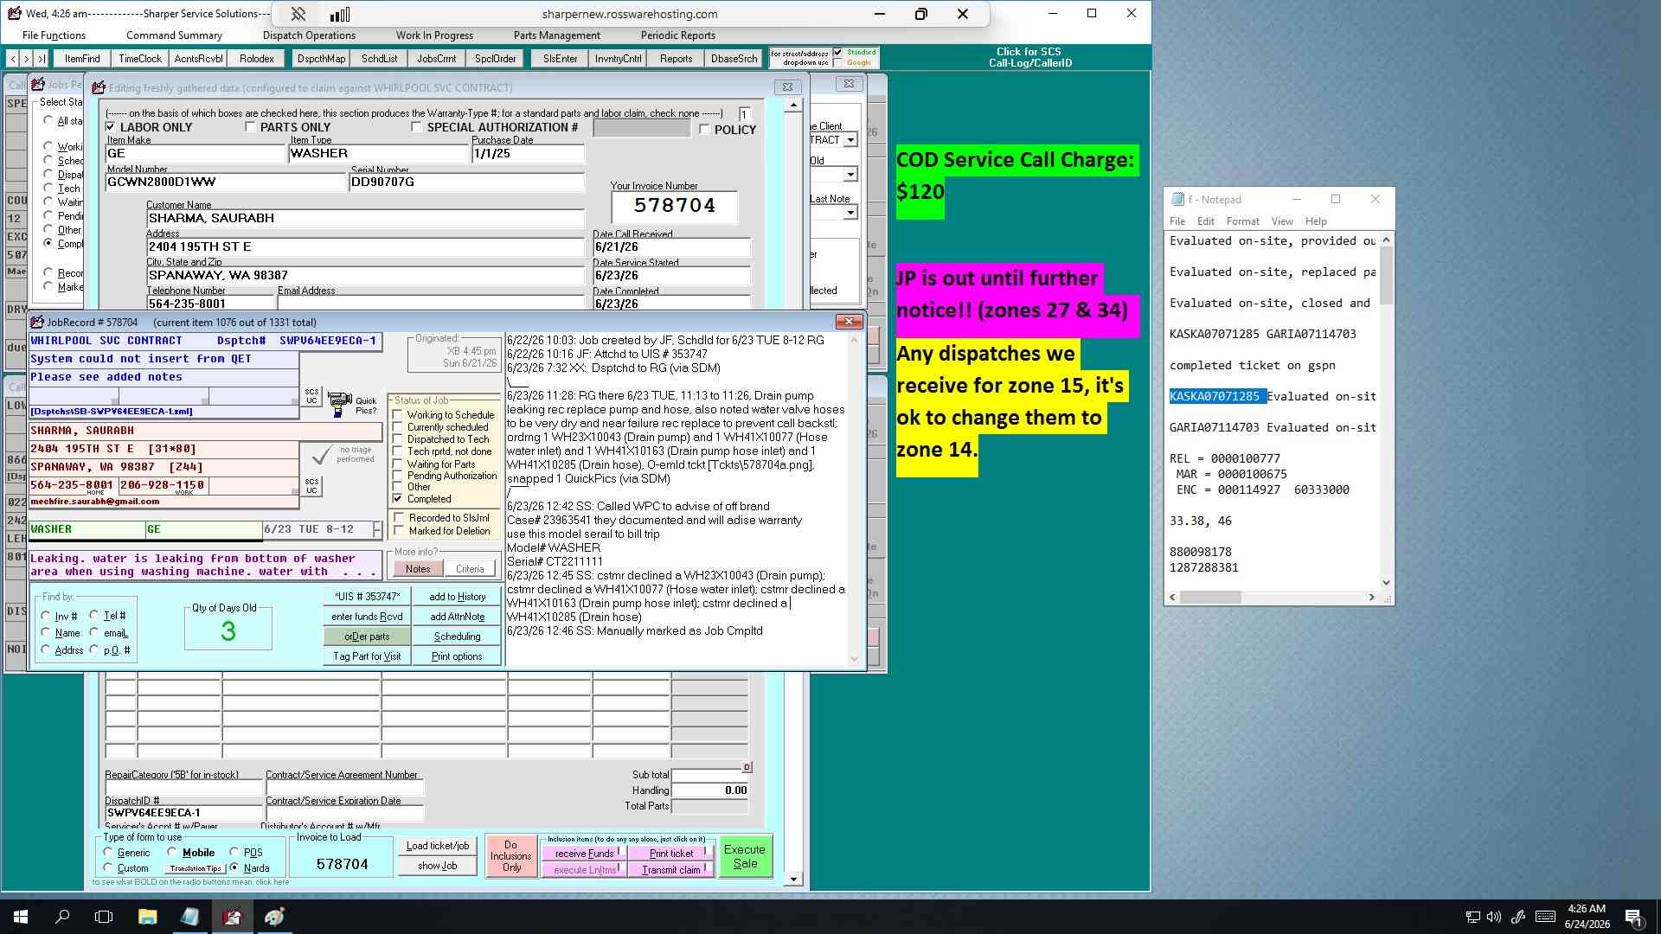This screenshot has height=934, width=1661.
Task: Open Task View on the taskbar
Action: (x=104, y=917)
